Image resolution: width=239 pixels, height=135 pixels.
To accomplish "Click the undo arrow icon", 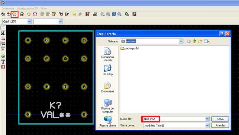I will [x=74, y=14].
